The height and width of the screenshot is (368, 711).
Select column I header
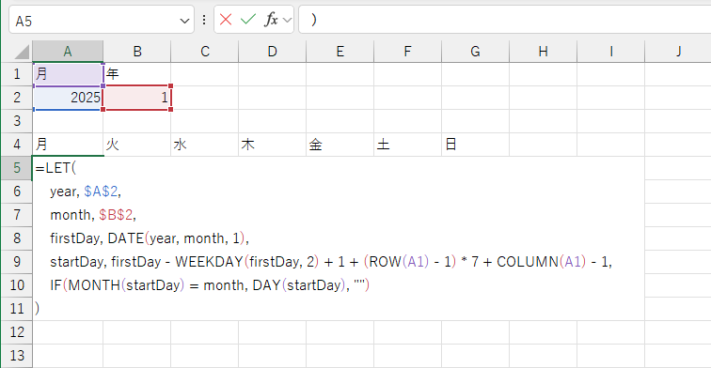(x=610, y=52)
